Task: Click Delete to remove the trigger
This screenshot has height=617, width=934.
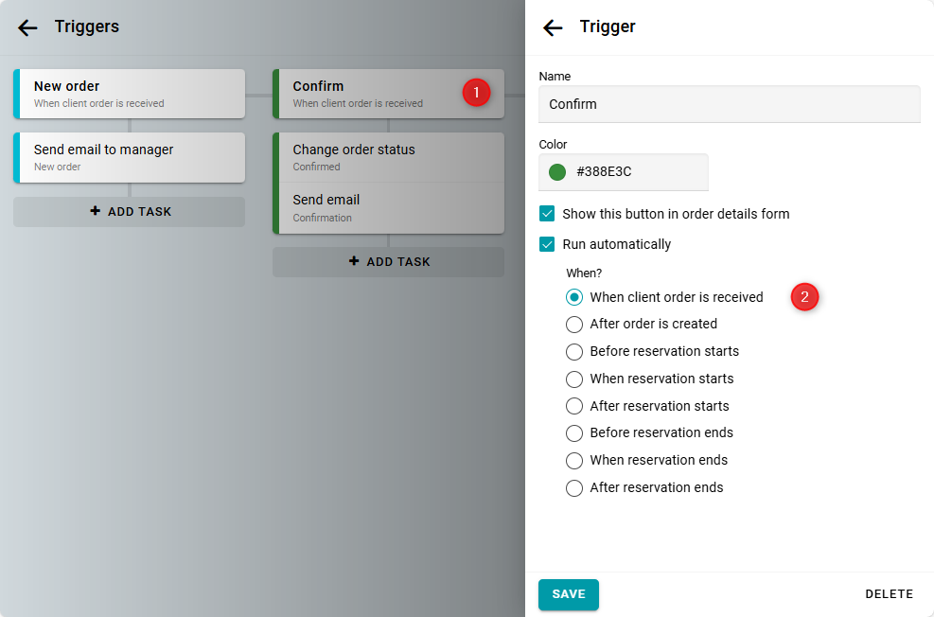Action: (x=889, y=594)
